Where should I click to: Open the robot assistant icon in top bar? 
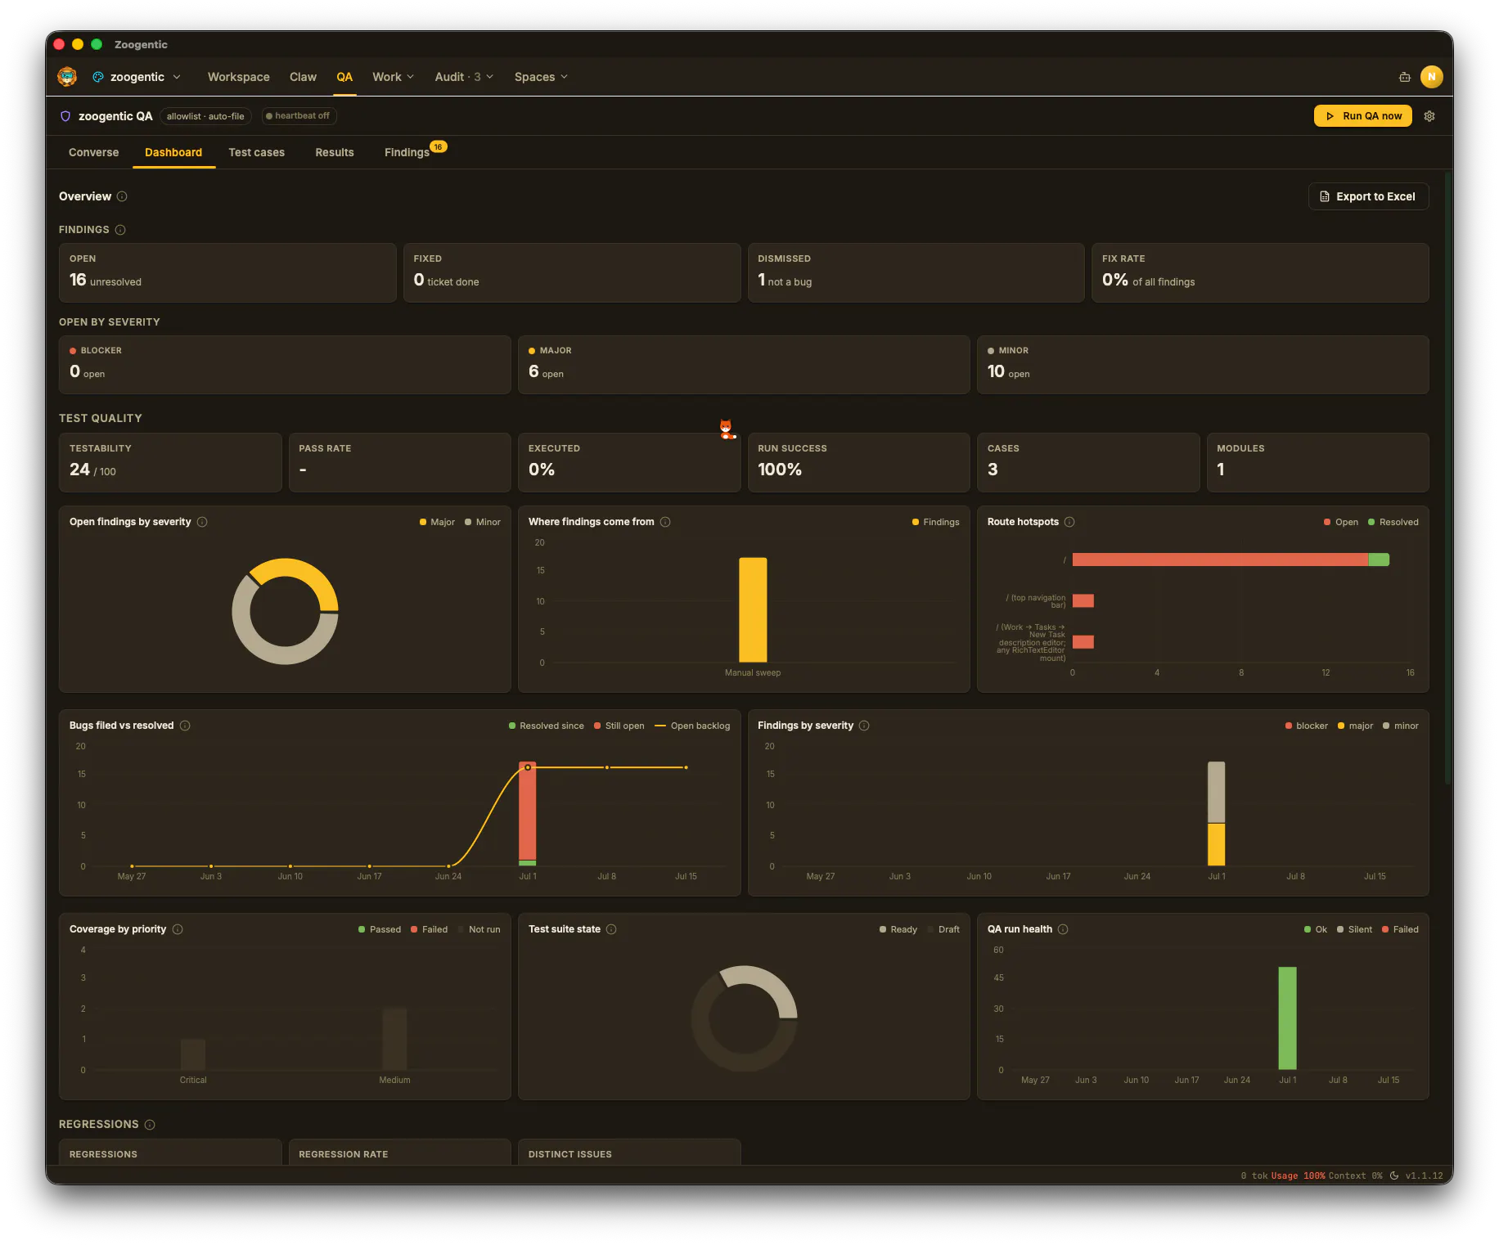point(1405,77)
